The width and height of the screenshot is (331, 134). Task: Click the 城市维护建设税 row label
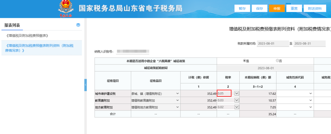click(105, 94)
